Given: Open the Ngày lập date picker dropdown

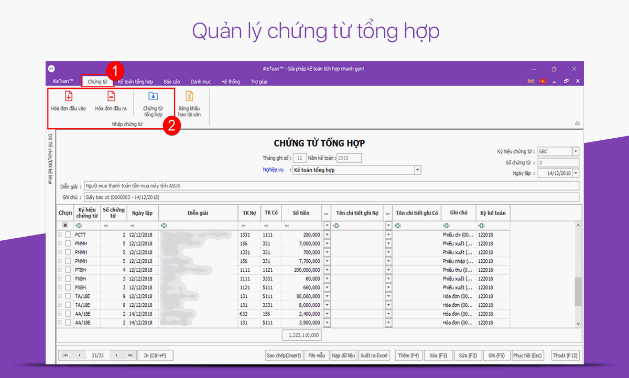Looking at the screenshot, I should click(x=576, y=173).
